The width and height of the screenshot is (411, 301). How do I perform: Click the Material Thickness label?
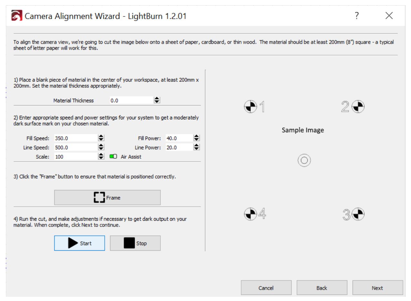(x=73, y=101)
